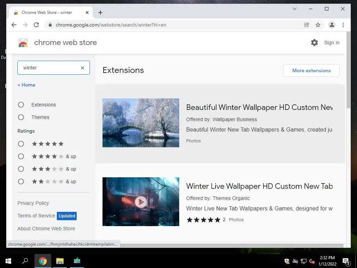The height and width of the screenshot is (268, 357).
Task: Click the Chrome Web Store logo
Action: [23, 43]
